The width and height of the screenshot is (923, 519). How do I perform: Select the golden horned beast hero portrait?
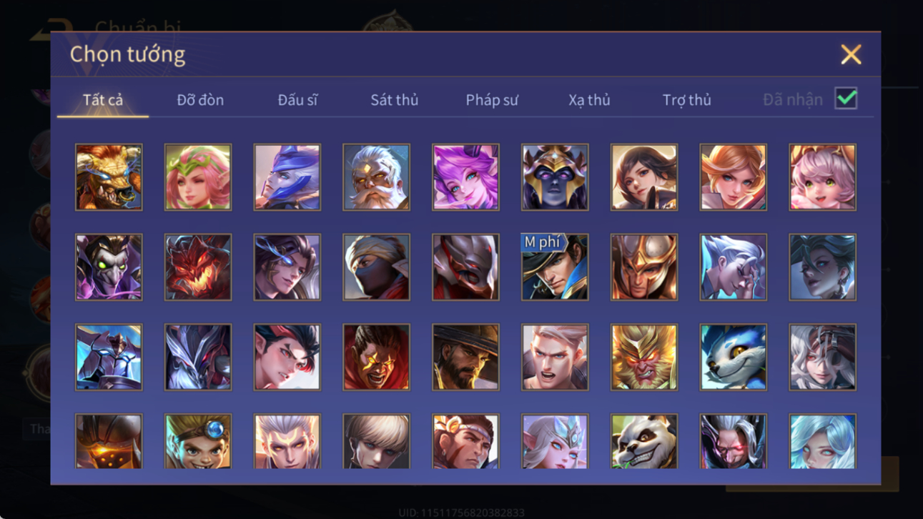coord(109,177)
